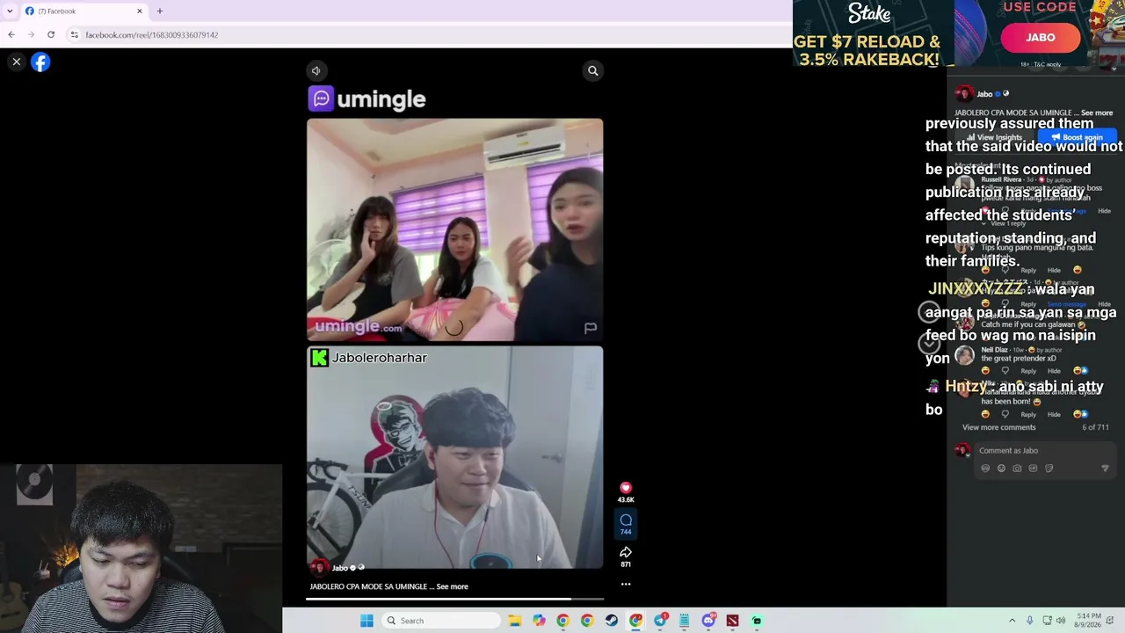This screenshot has height=633, width=1125.
Task: Focus the Comment as Jabo field
Action: (1043, 451)
